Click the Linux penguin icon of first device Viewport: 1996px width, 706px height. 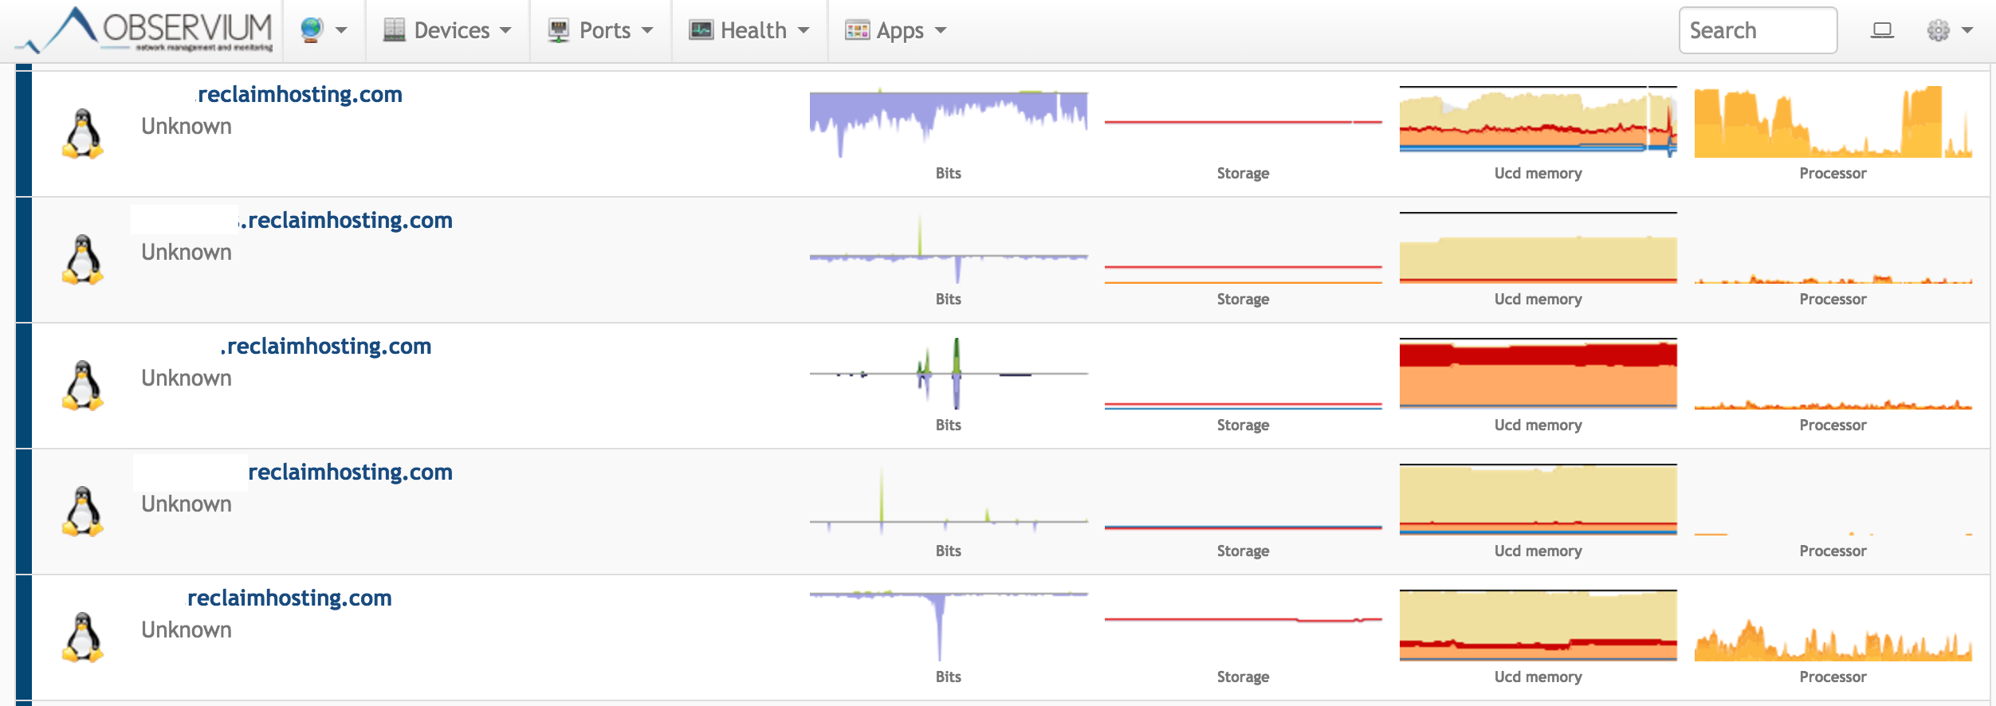[x=83, y=134]
